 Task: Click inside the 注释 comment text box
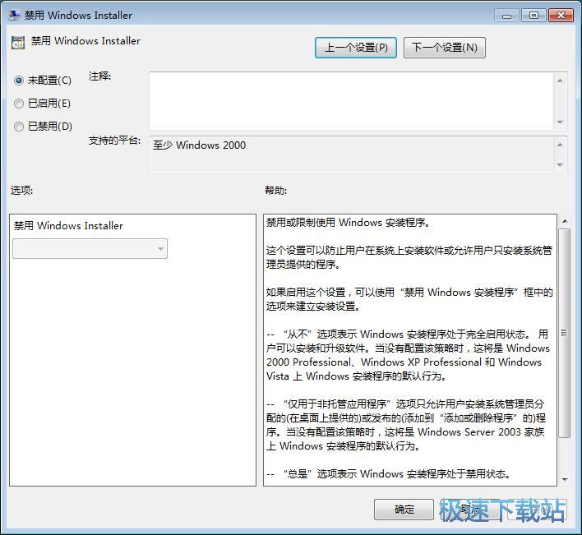[x=352, y=101]
